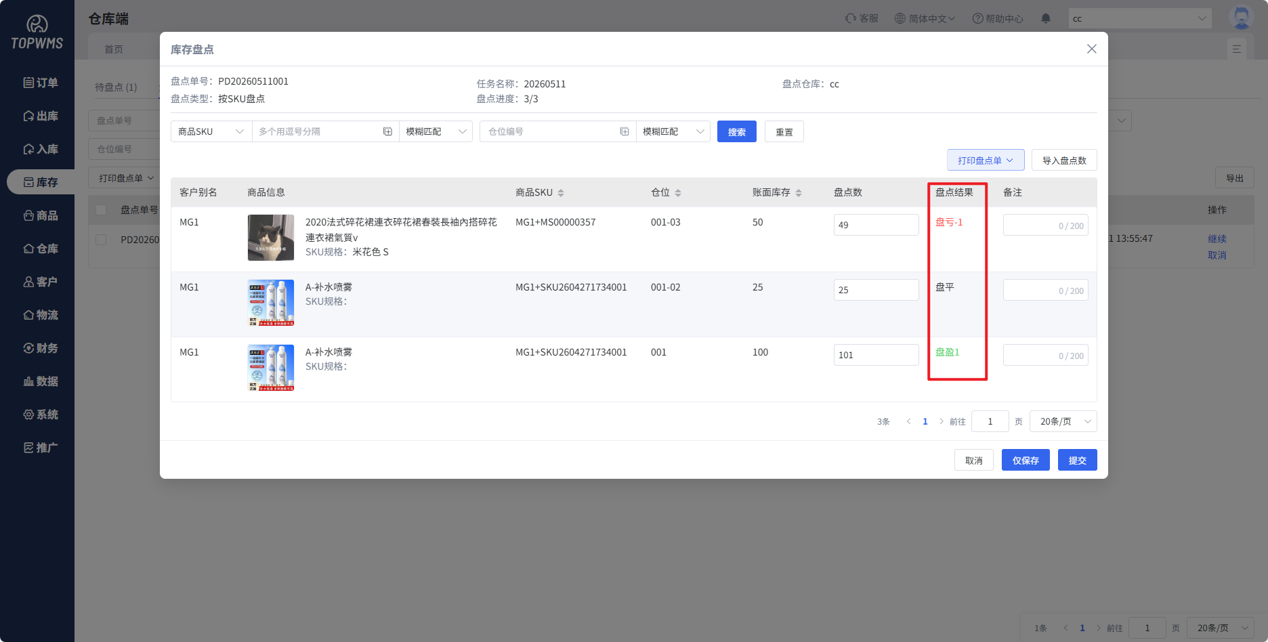The image size is (1268, 642).
Task: Open 仓位 模糊匹配 match-mode dropdown
Action: 673,131
